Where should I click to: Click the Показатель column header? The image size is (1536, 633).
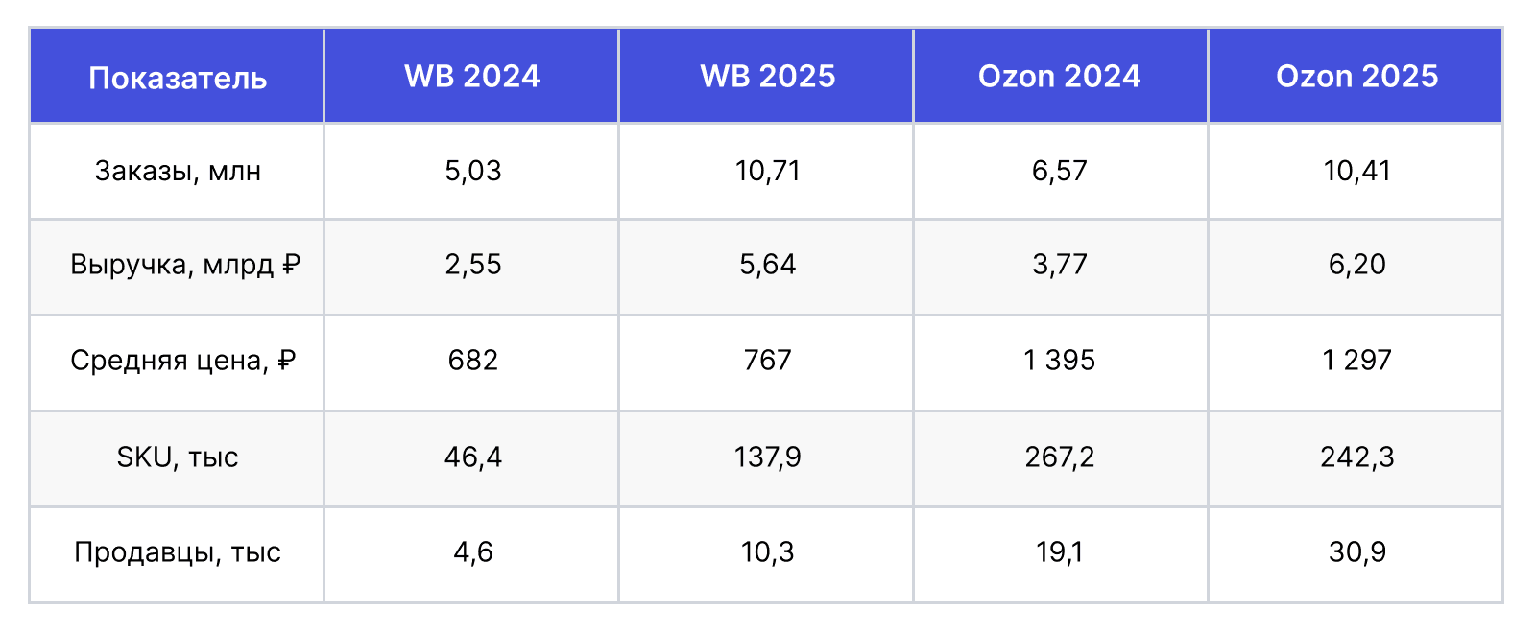pos(178,77)
